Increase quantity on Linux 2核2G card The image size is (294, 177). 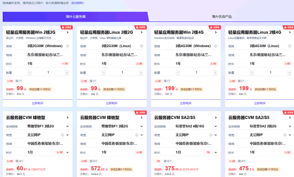[x=141, y=72]
